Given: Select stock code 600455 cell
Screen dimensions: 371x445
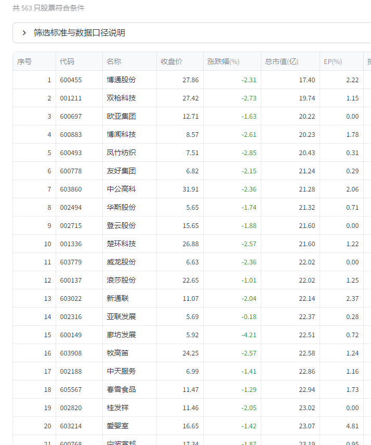Looking at the screenshot, I should click(71, 80).
